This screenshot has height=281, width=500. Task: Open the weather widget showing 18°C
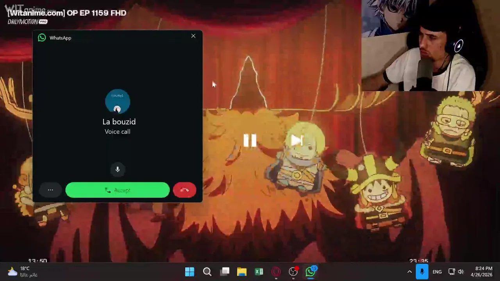pyautogui.click(x=23, y=272)
